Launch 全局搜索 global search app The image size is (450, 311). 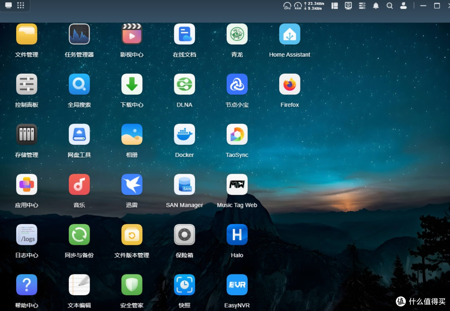(79, 84)
